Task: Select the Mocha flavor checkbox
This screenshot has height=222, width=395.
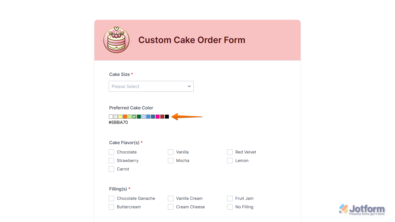Action: pyautogui.click(x=171, y=160)
